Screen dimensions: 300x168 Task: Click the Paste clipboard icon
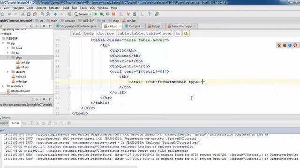pyautogui.click(x=35, y=14)
